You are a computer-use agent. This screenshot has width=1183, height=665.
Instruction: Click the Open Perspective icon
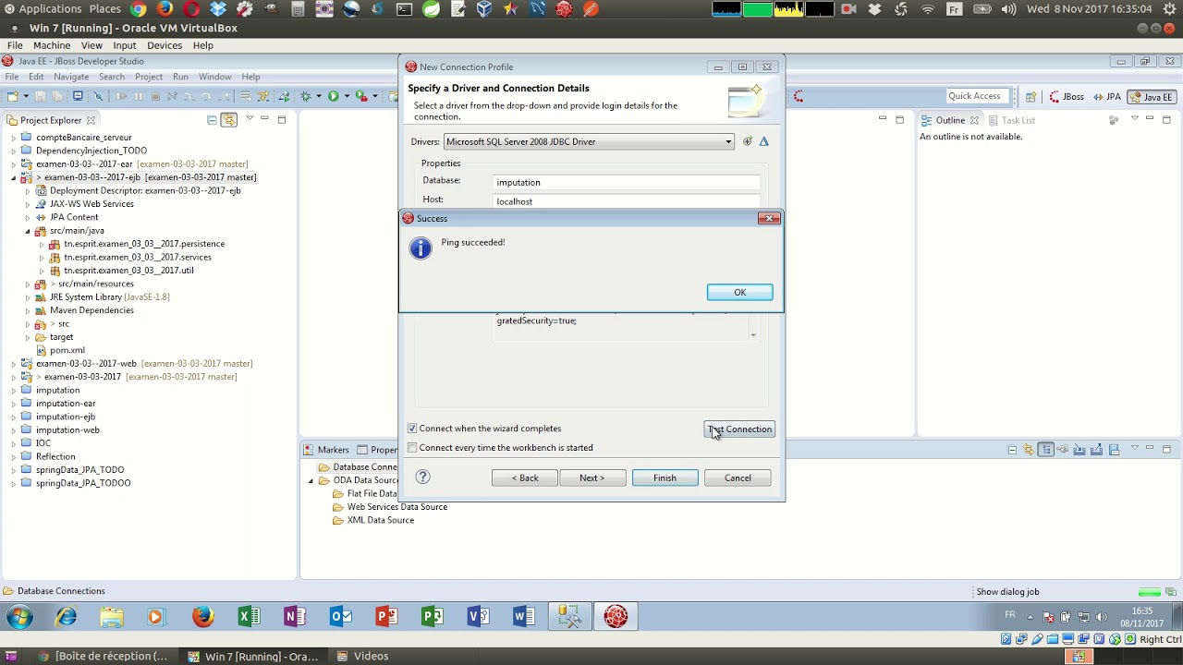1031,96
